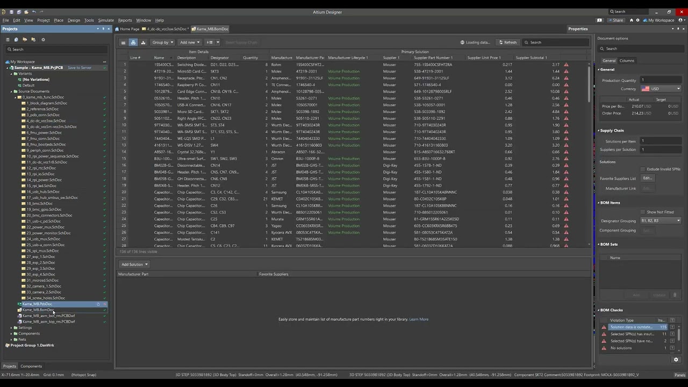
Task: Click the BOM Checks list scrollbar
Action: tap(679, 334)
